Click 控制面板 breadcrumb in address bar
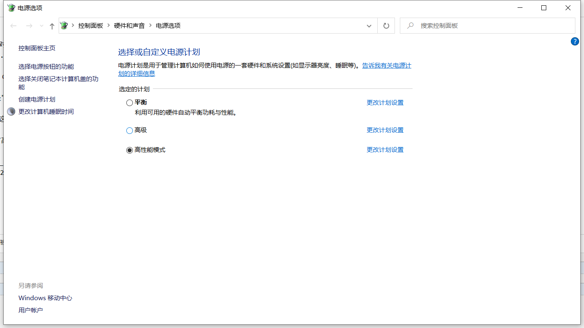Image resolution: width=584 pixels, height=328 pixels. [x=91, y=25]
